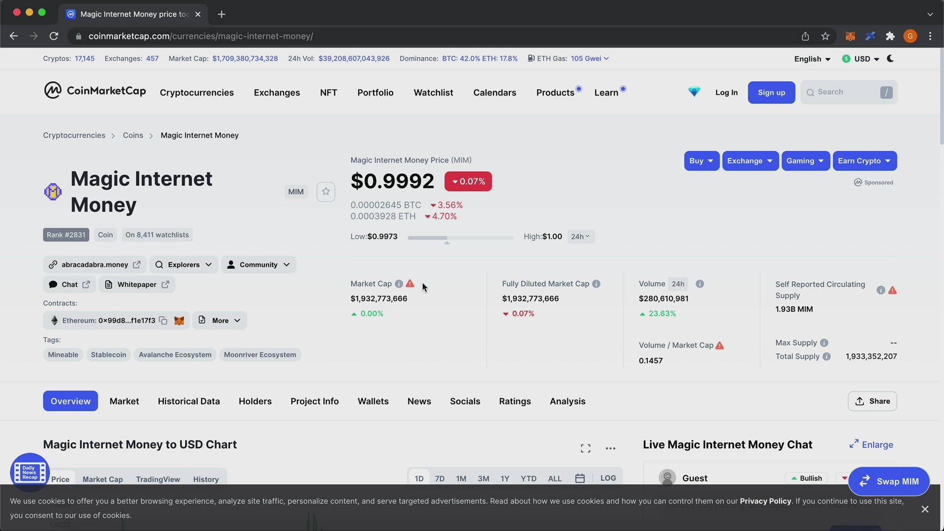Dismiss the cookie consent banner

click(925, 509)
